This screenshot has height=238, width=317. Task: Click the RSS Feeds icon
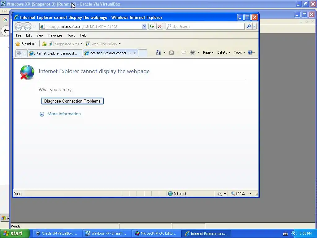tap(172, 53)
